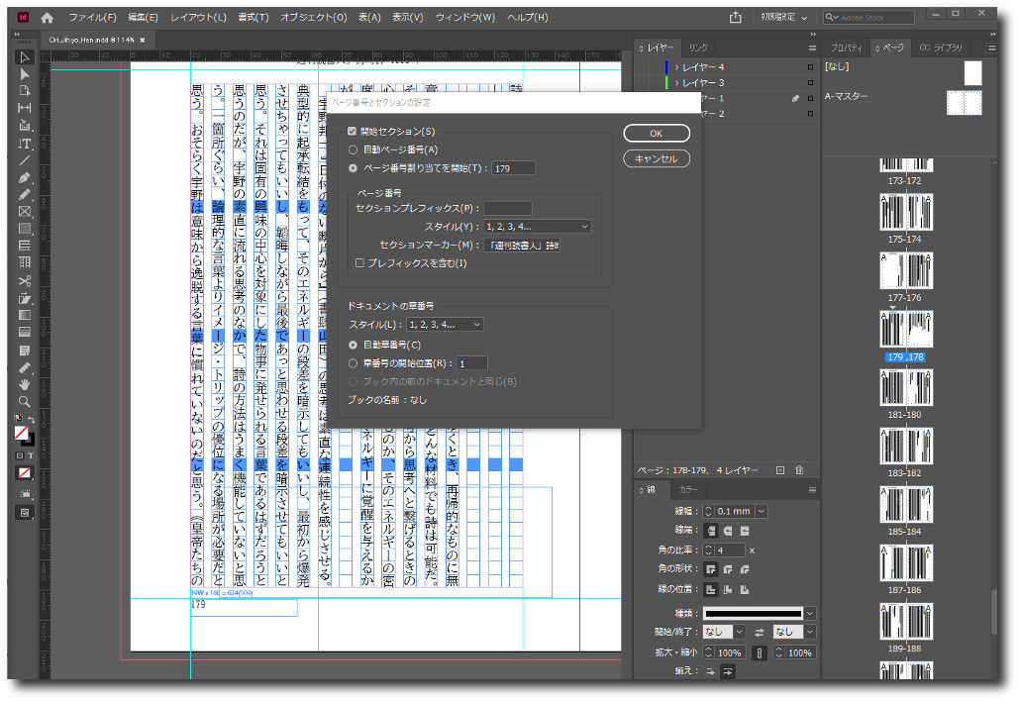Open the スタイル(L) chapter style dropdown
Screen dimensions: 1020x702
(445, 325)
